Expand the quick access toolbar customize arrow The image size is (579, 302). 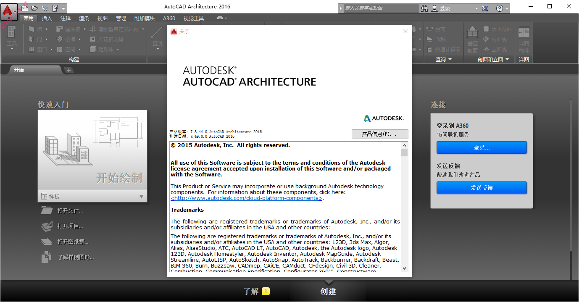coord(63,8)
